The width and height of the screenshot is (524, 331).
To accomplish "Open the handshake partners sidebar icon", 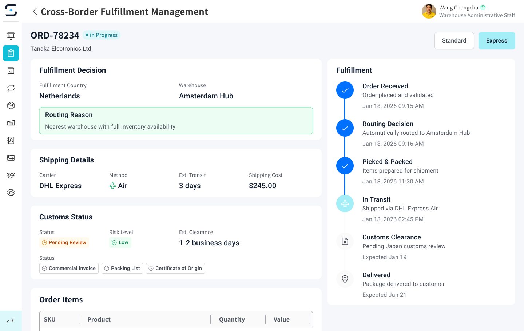I will pyautogui.click(x=11, y=175).
